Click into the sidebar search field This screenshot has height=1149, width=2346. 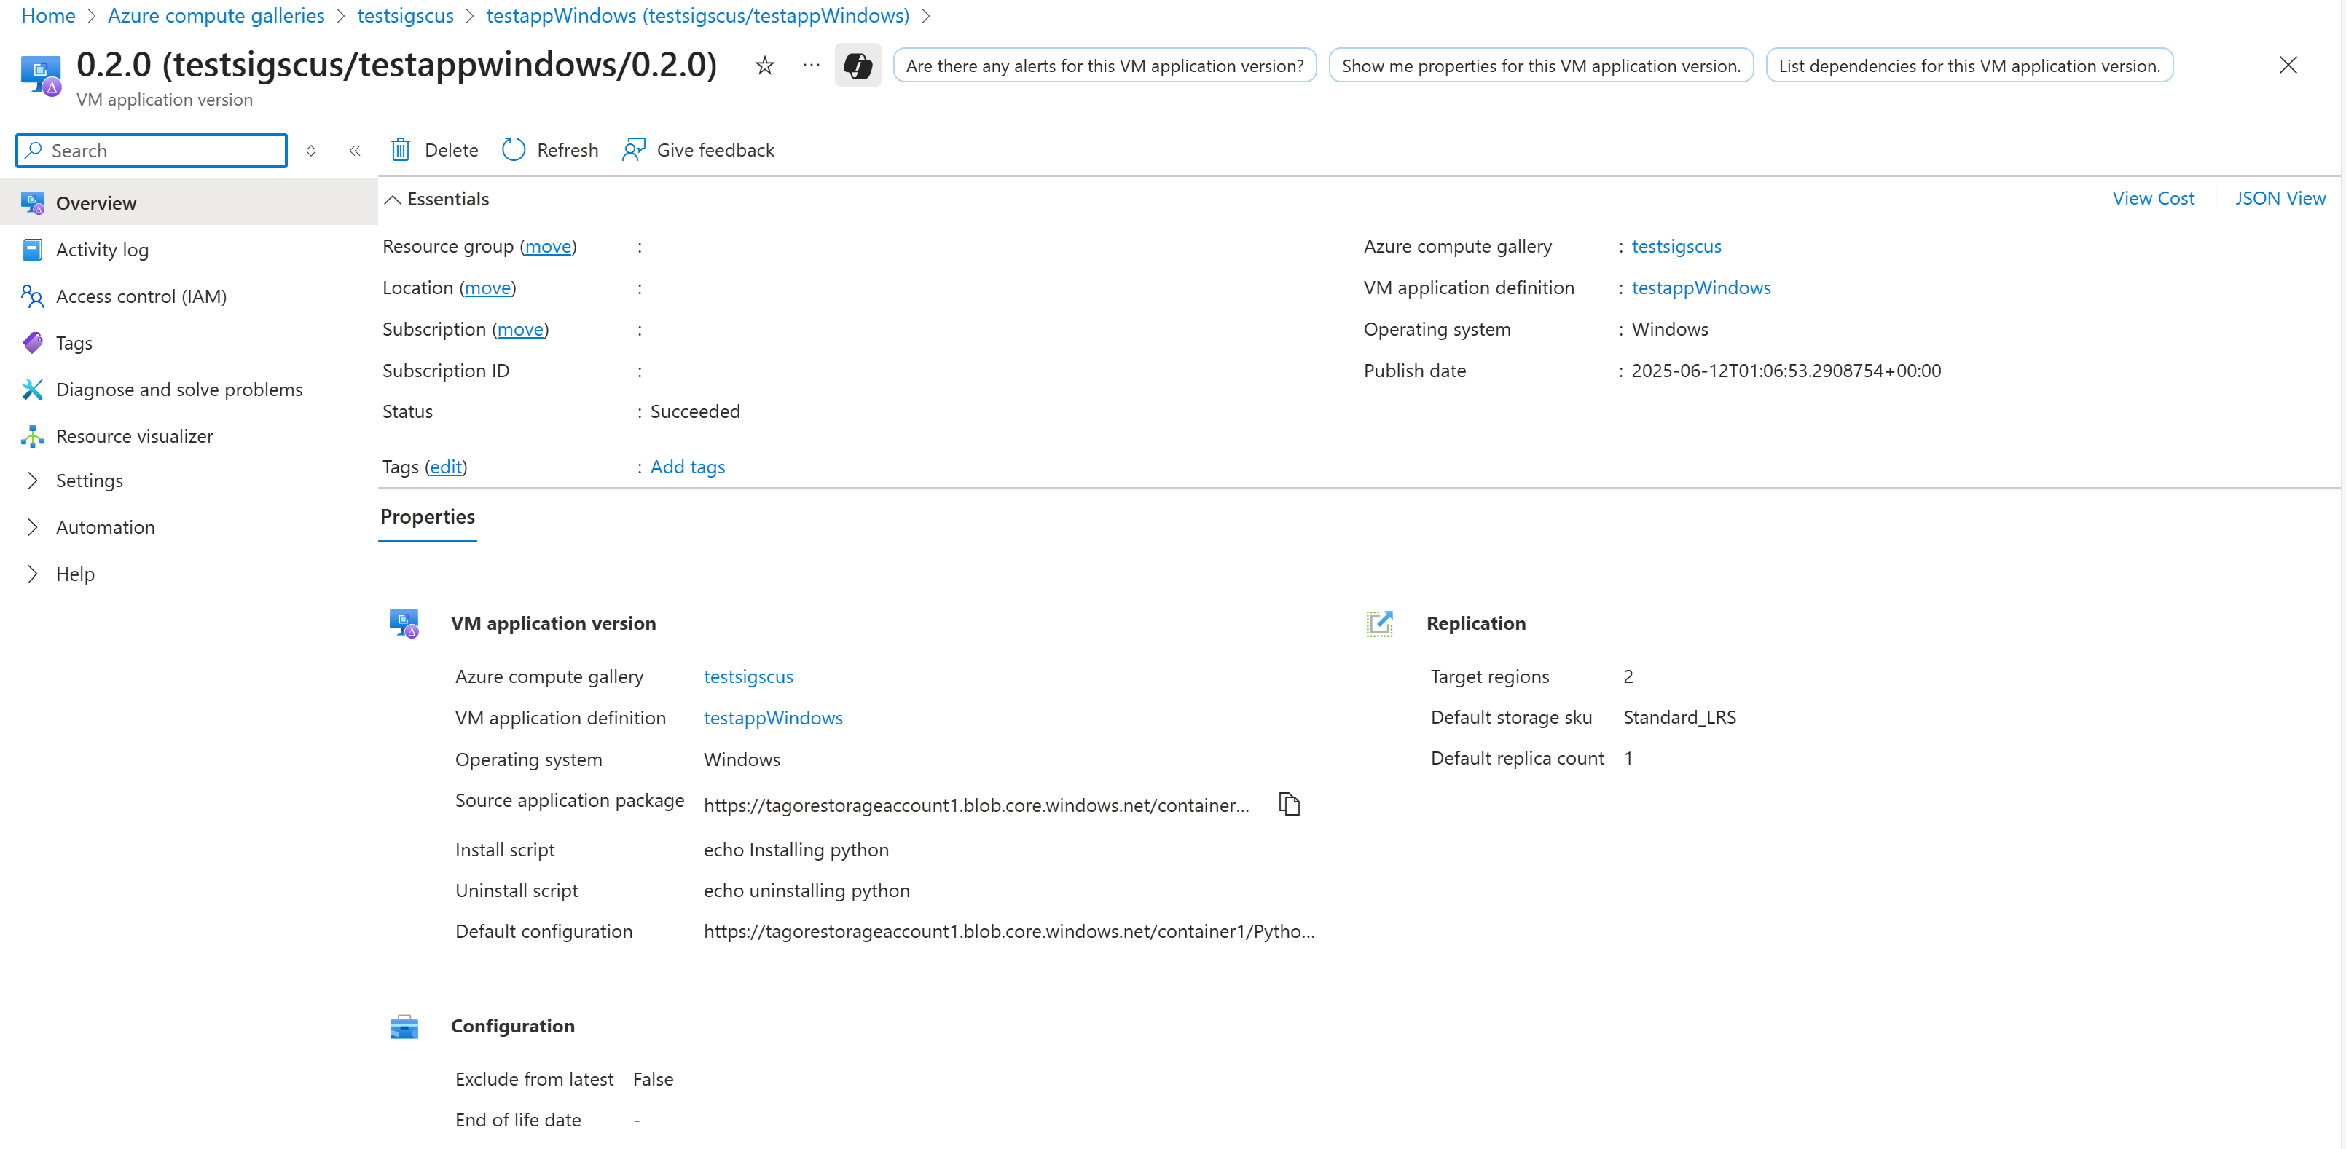[x=150, y=149]
